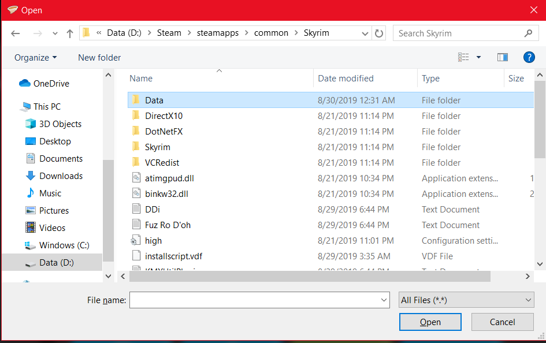Close the Open dialog window

tap(533, 10)
